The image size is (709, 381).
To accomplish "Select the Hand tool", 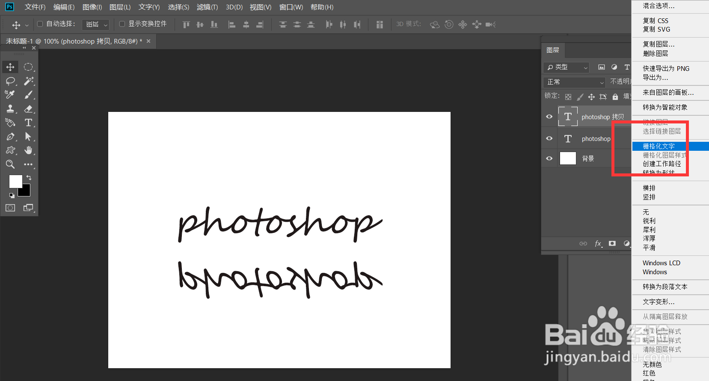I will [x=28, y=150].
